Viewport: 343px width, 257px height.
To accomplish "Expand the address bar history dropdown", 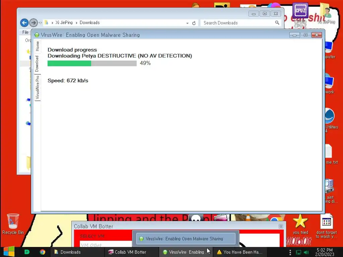I will [188, 23].
